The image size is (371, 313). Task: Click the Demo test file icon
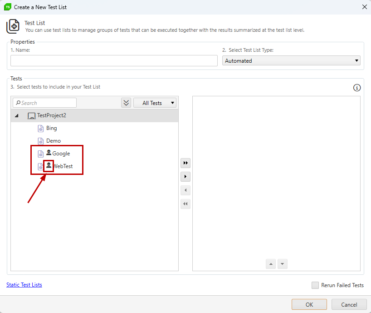(41, 141)
